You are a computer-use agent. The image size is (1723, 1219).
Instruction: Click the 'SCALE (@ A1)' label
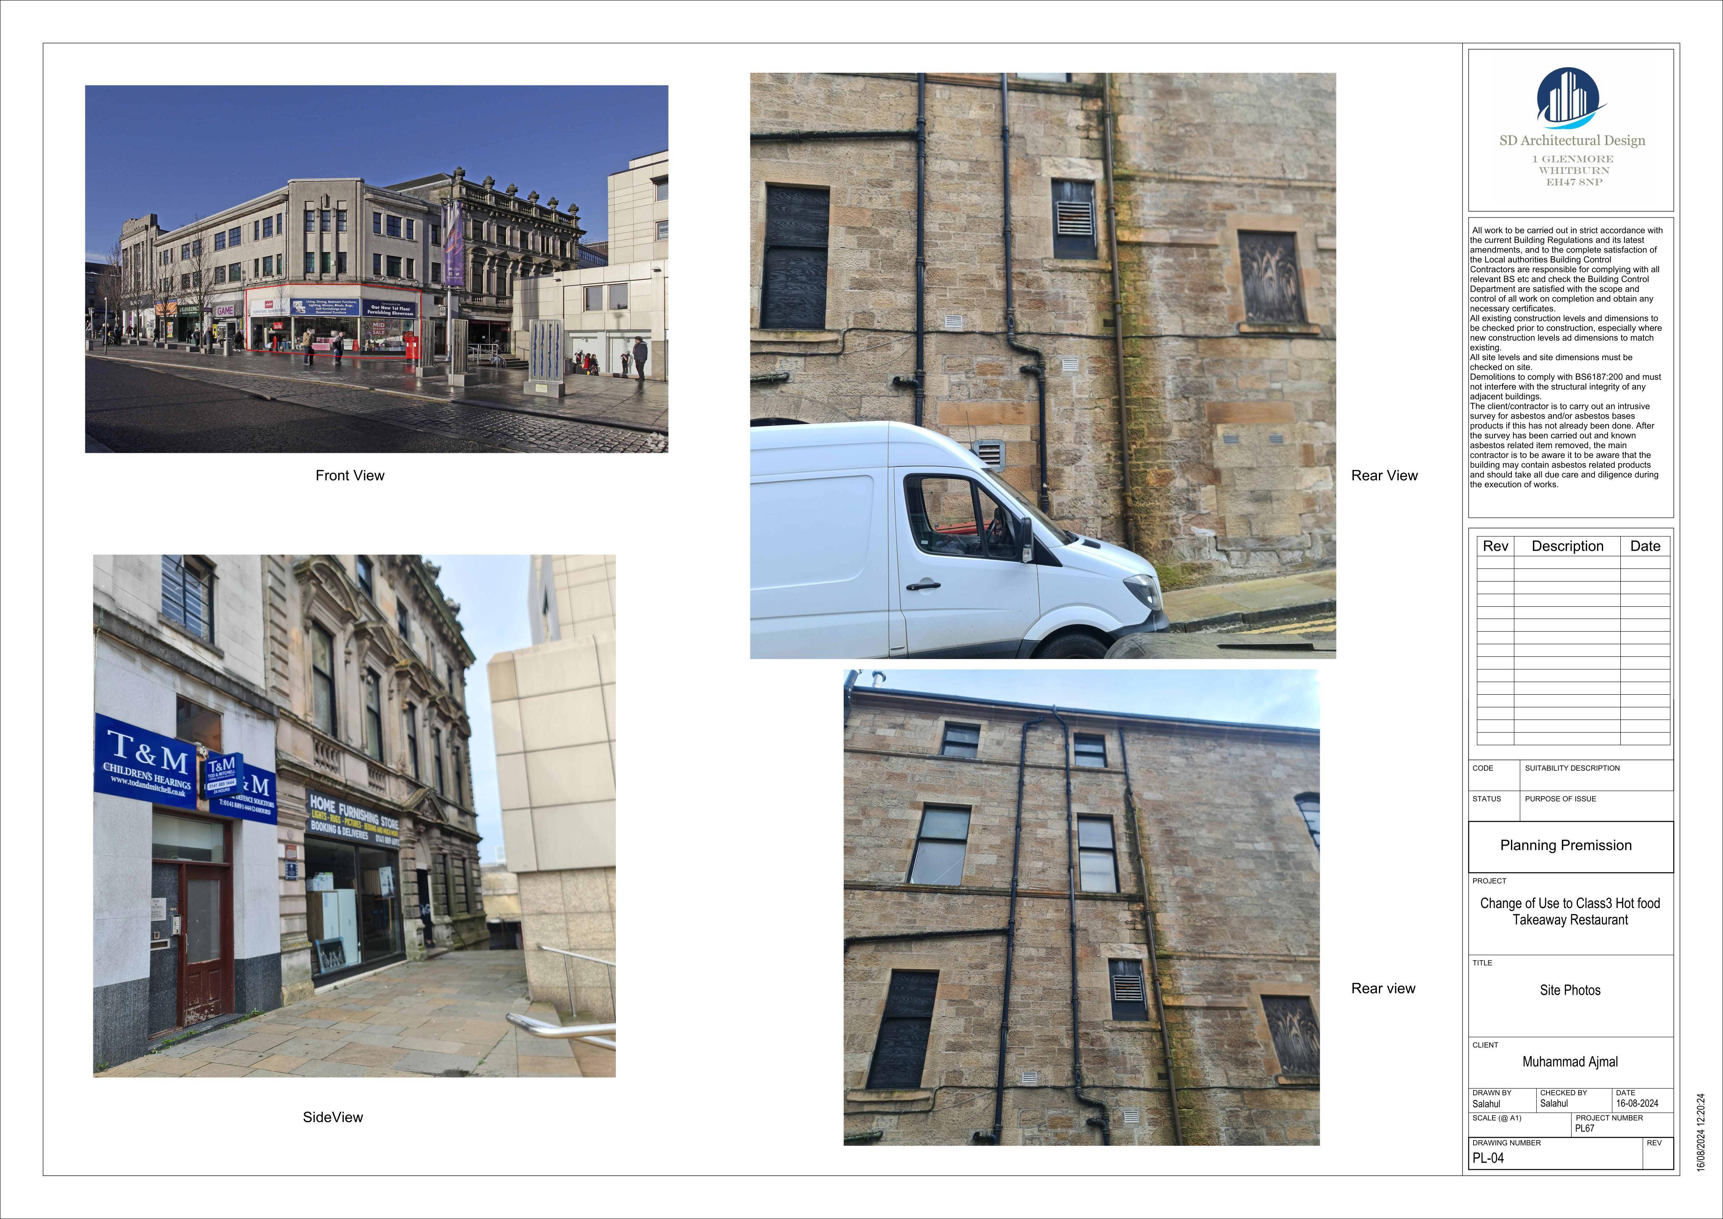(1496, 1118)
